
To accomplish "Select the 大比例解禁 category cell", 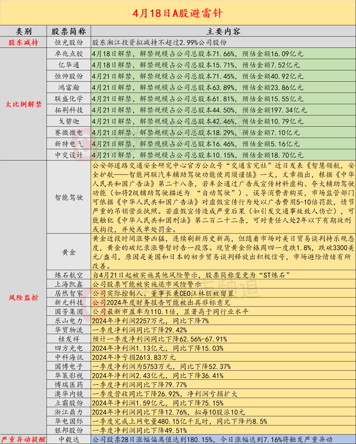I will pos(23,104).
